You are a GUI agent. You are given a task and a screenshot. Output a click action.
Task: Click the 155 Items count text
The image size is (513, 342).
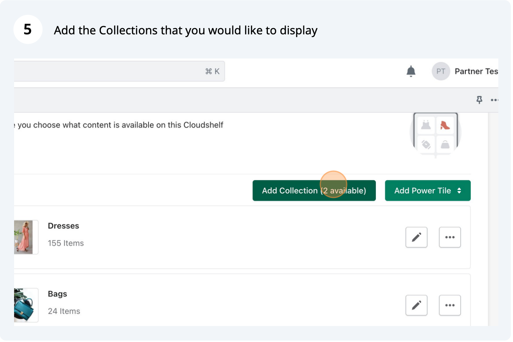(66, 243)
